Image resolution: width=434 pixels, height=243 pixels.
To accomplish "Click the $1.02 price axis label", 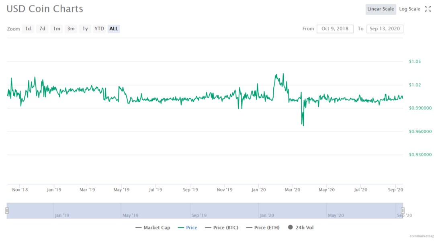I will click(x=415, y=85).
